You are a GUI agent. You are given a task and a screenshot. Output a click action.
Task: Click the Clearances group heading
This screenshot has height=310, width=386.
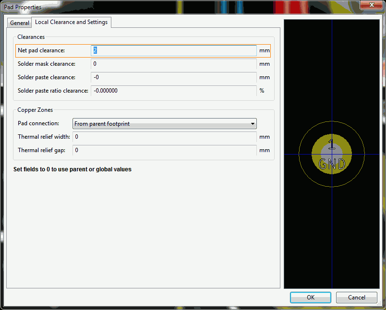point(31,37)
